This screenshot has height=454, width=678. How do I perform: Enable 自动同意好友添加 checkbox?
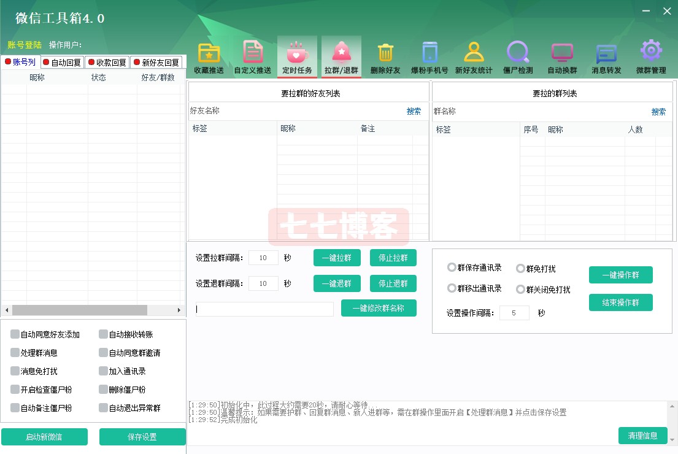[15, 334]
